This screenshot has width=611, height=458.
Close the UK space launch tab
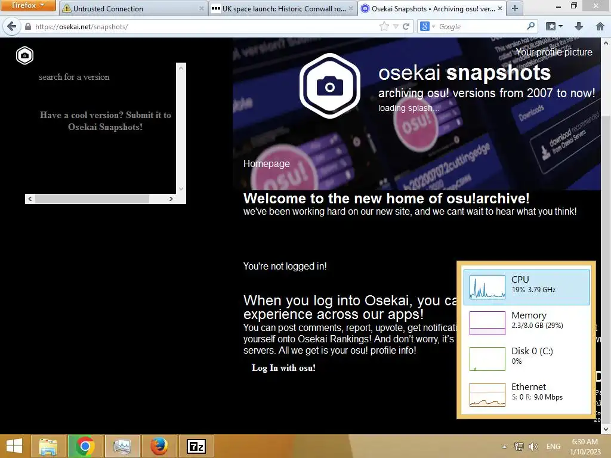pyautogui.click(x=351, y=8)
